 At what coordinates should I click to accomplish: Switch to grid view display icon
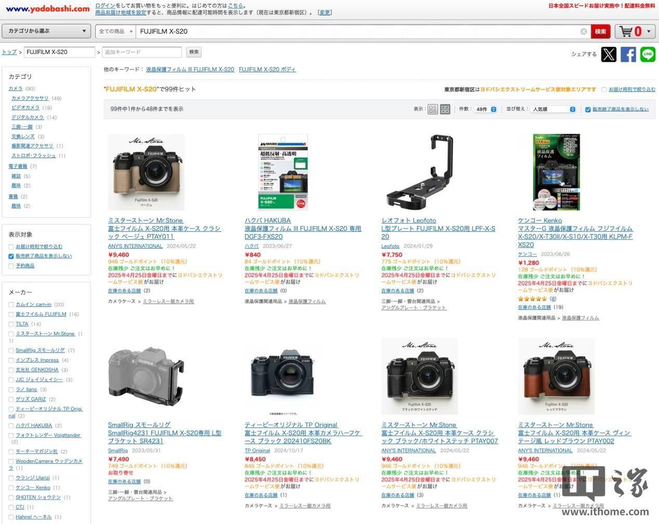pos(445,109)
